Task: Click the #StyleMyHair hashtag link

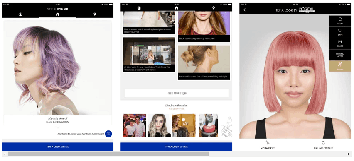Action: (x=176, y=109)
